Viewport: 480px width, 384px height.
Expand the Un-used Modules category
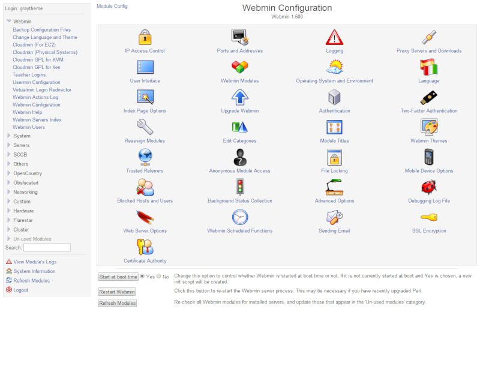click(x=9, y=239)
